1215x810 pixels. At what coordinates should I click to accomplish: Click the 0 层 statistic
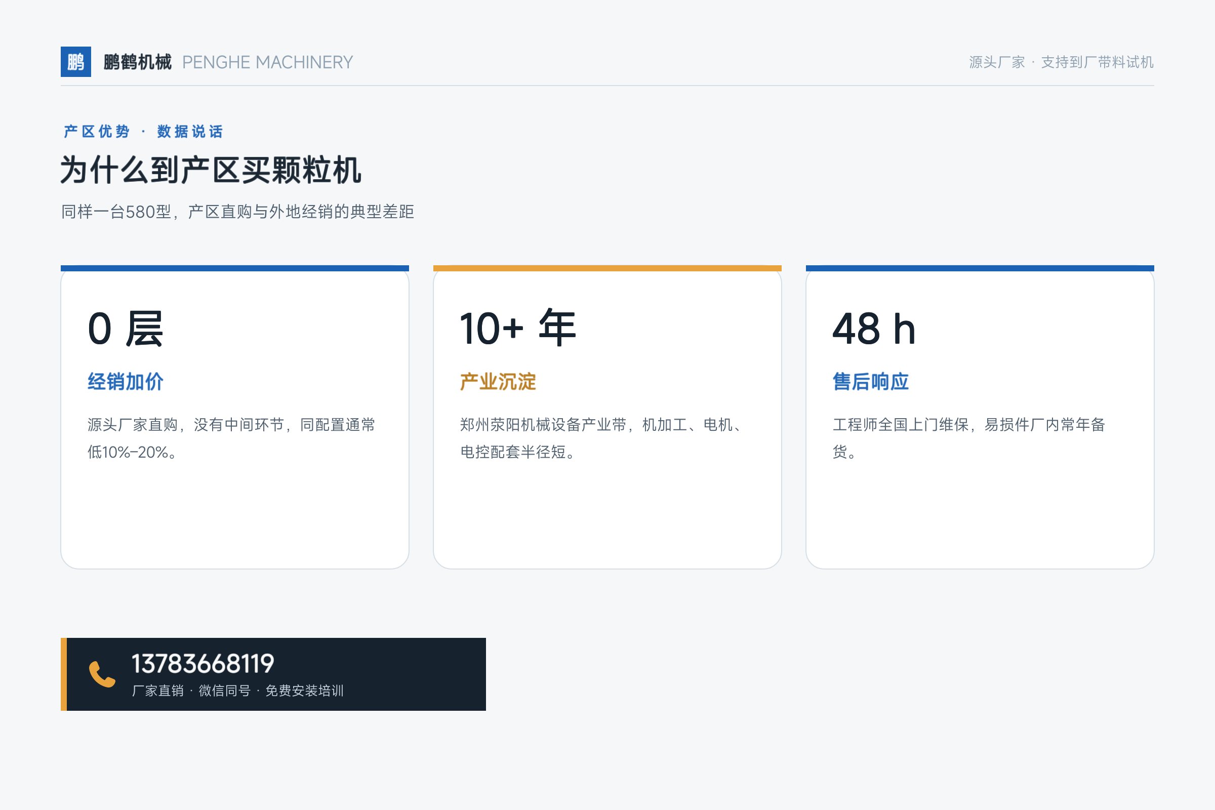[126, 329]
